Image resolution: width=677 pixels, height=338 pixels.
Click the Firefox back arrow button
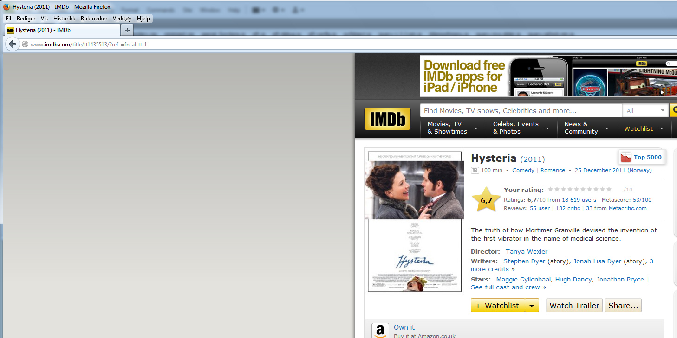tap(12, 44)
